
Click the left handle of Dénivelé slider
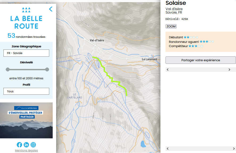pyautogui.click(x=8, y=69)
